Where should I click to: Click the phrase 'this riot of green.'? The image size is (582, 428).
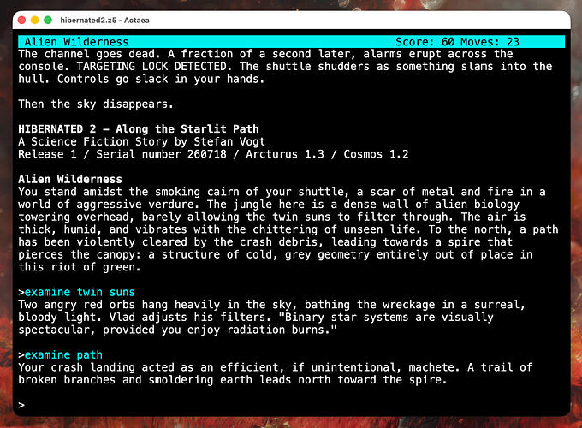(80, 267)
